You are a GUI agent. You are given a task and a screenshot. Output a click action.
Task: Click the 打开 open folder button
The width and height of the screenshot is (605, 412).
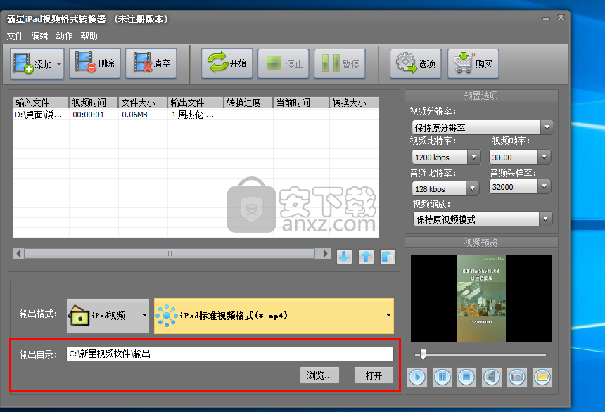(374, 375)
